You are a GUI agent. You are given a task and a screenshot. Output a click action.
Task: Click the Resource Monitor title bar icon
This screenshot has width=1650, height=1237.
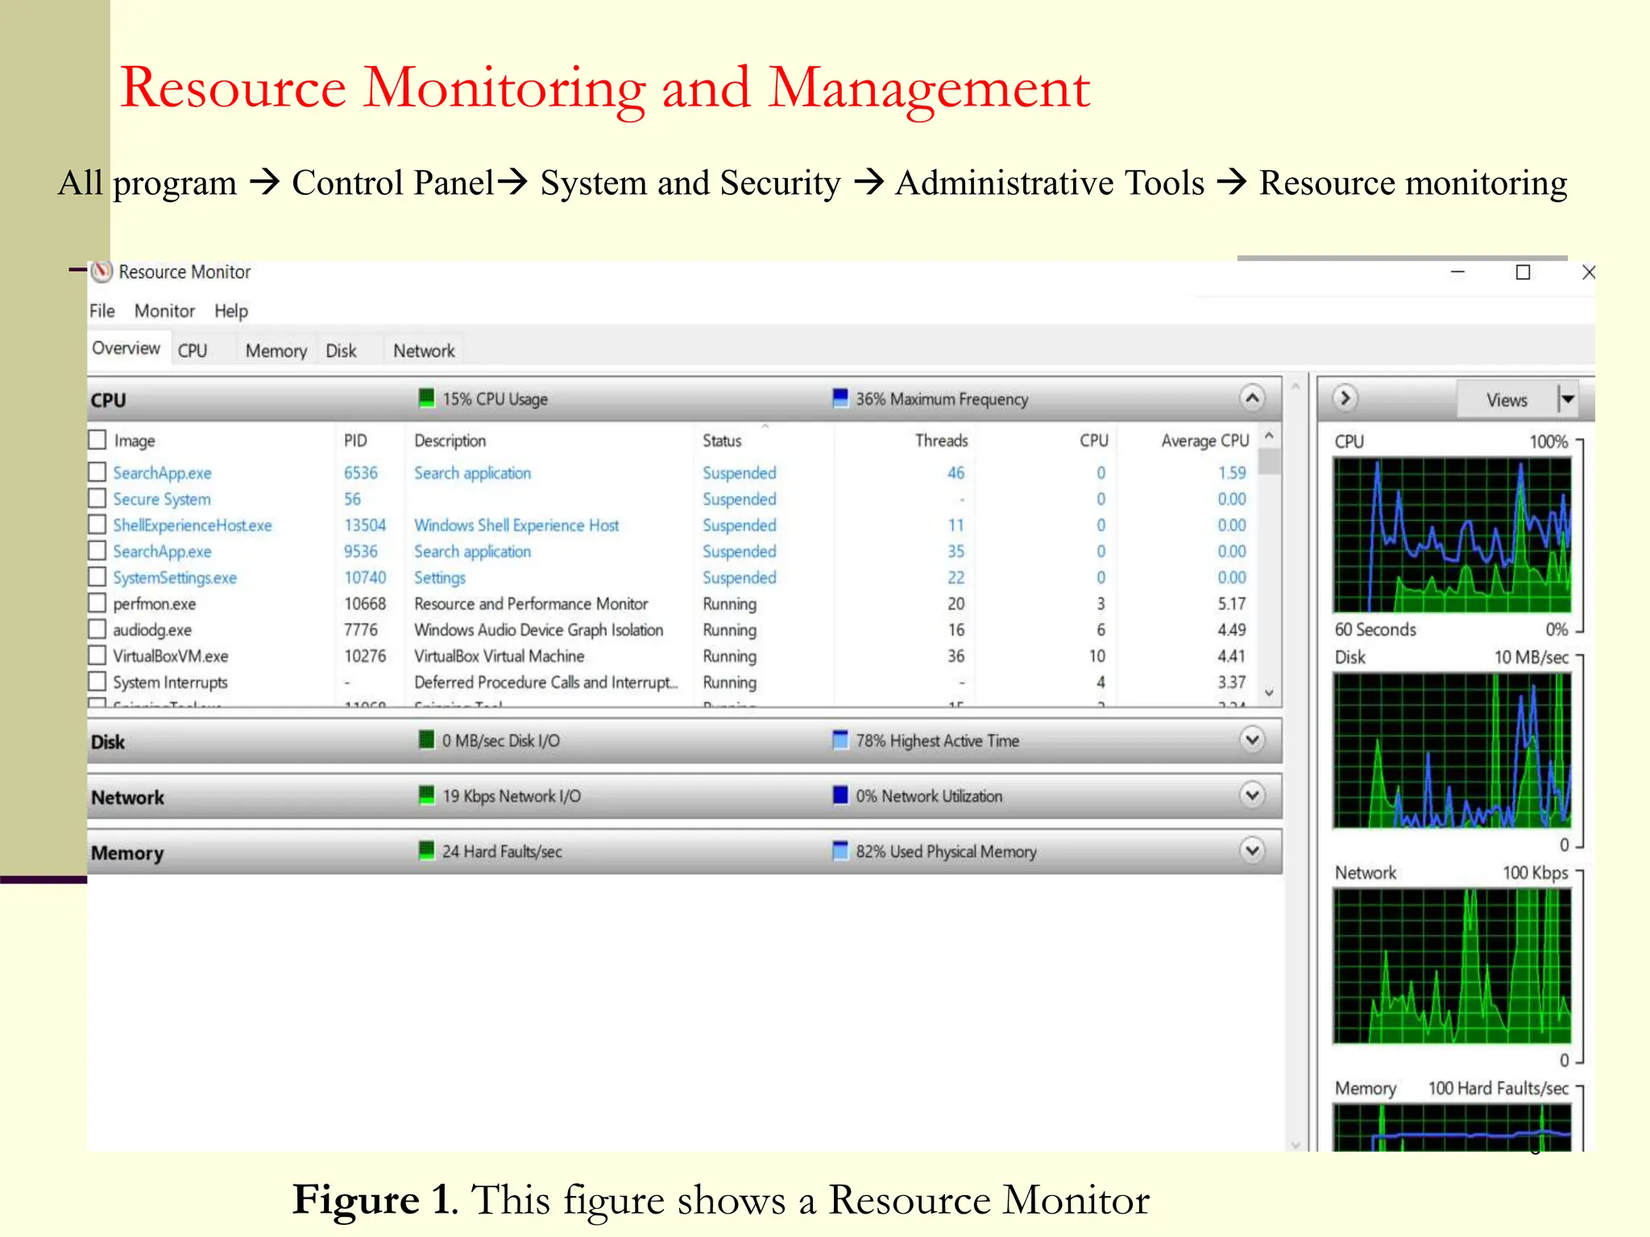point(102,271)
